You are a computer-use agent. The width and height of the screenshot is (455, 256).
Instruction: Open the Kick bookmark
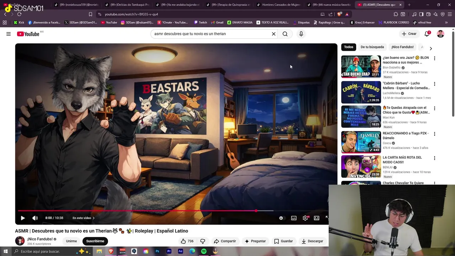[x=19, y=22]
